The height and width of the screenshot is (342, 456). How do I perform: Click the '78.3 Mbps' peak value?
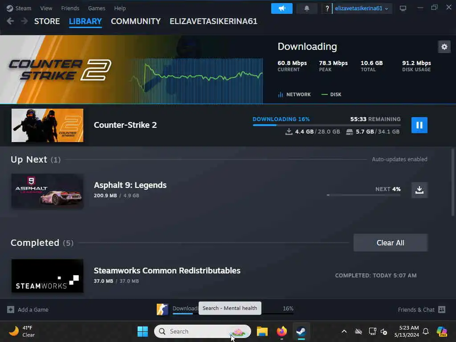[333, 63]
